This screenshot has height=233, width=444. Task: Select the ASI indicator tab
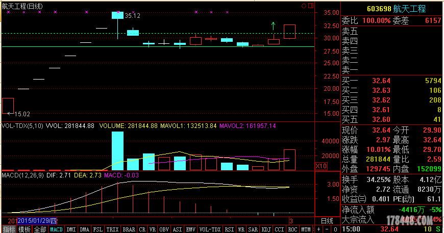click(x=177, y=229)
